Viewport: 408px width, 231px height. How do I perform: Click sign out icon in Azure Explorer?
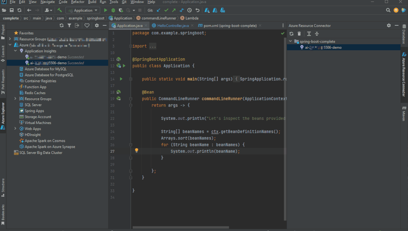(77, 25)
